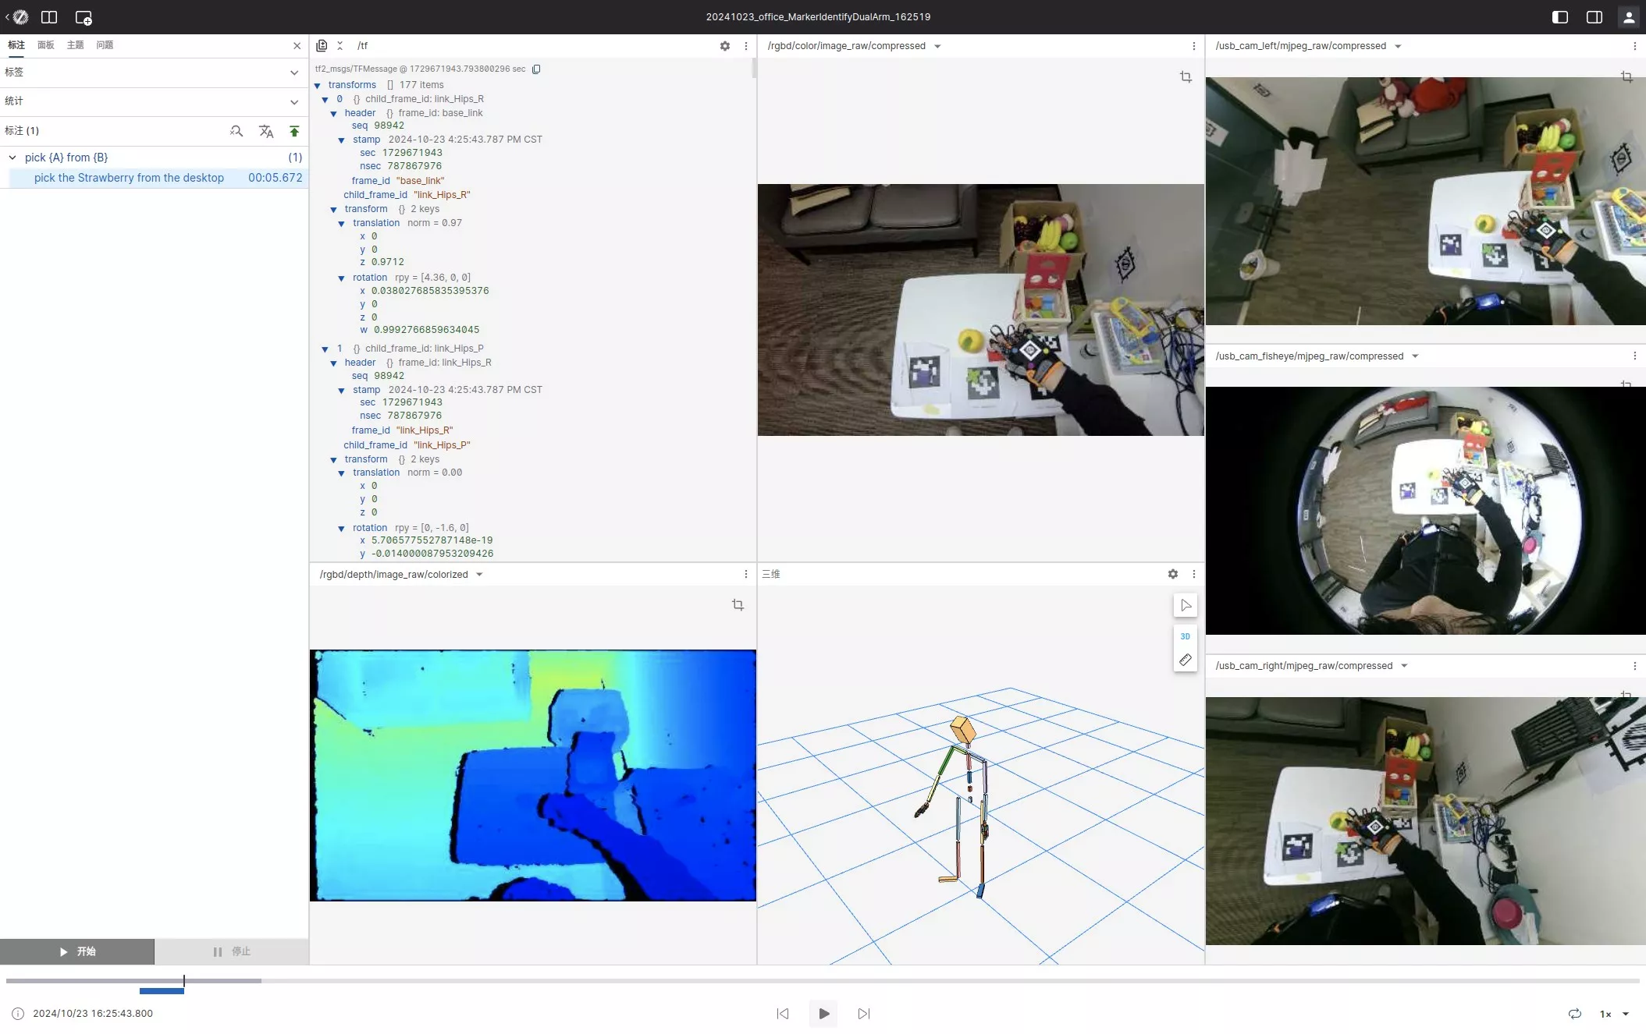
Task: Switch to the 问题 tab
Action: click(x=105, y=45)
